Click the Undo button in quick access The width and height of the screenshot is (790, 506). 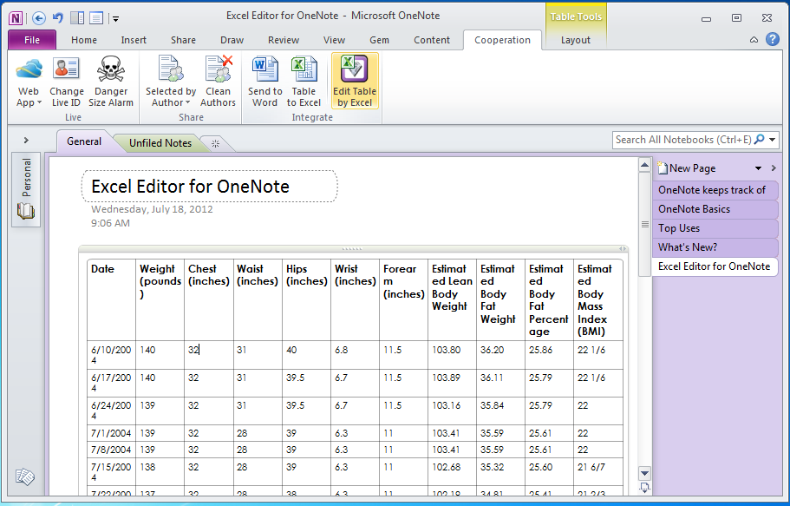(58, 18)
